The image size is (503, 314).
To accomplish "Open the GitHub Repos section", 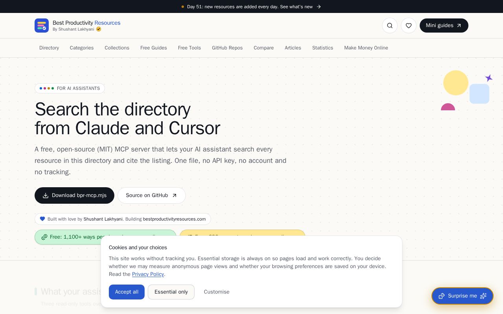I will [228, 48].
